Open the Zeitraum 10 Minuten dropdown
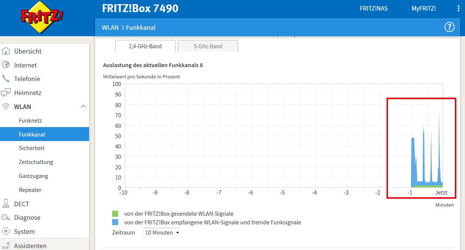 tap(161, 233)
